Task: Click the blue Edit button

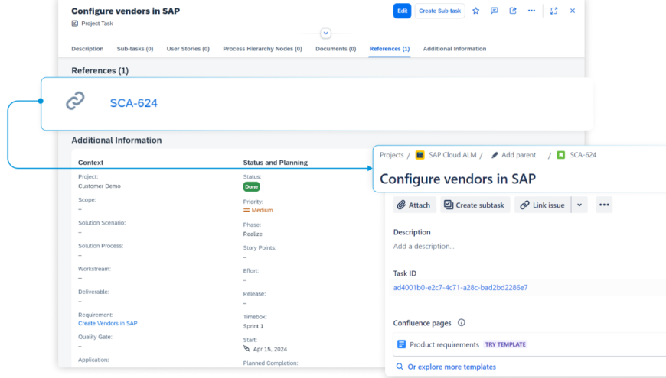Action: click(x=402, y=11)
